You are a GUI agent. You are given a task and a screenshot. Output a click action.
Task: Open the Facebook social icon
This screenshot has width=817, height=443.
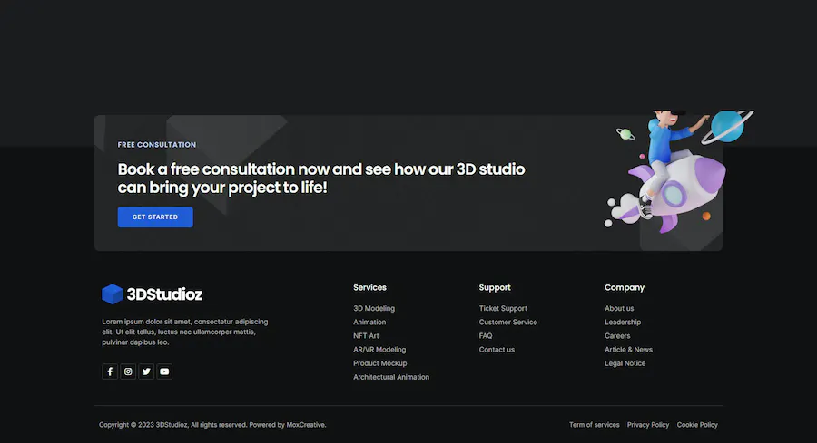click(110, 371)
